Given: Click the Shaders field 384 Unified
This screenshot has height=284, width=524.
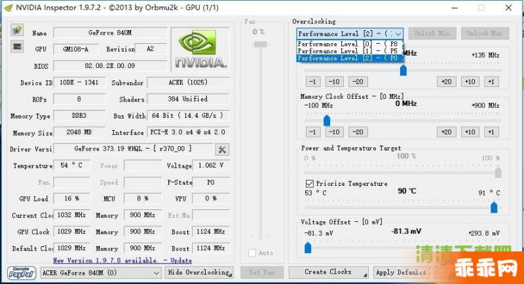Looking at the screenshot, I should point(188,99).
